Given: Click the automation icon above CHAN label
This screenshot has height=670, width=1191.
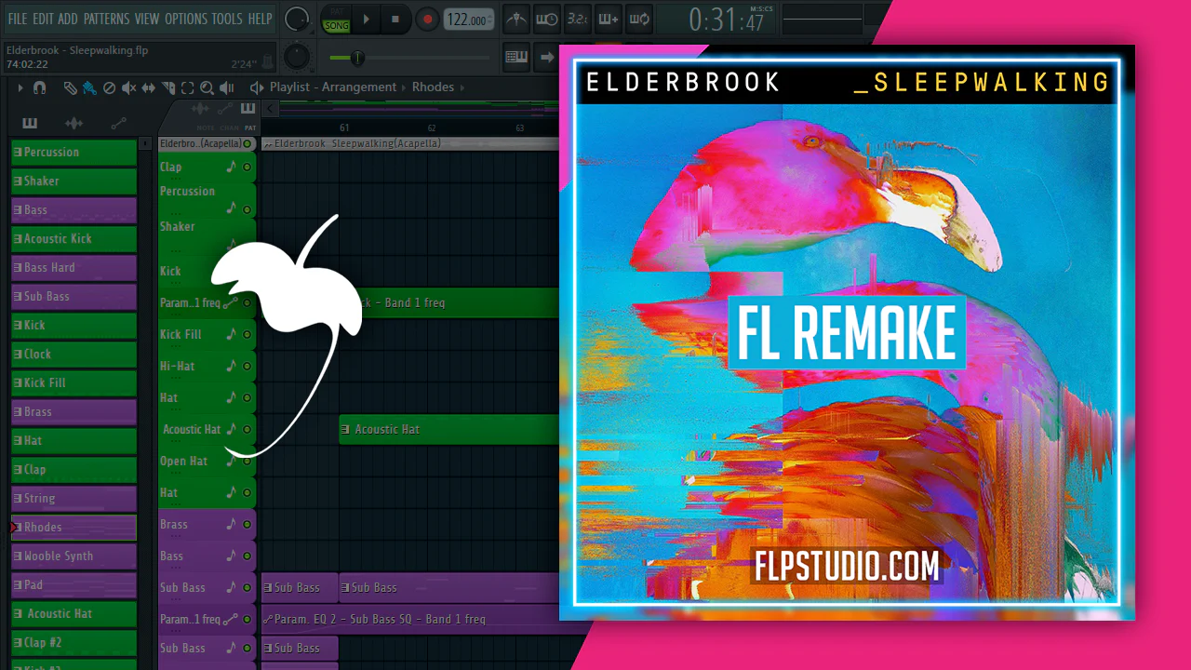Looking at the screenshot, I should [224, 110].
